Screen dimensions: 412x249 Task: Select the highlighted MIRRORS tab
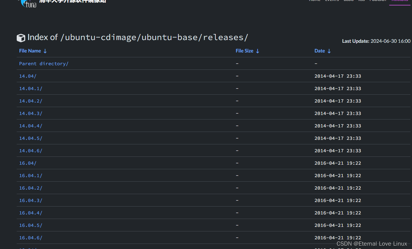tap(400, 1)
